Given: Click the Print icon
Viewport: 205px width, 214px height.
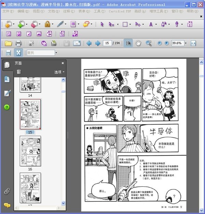Looking at the screenshot, I should pos(18,43).
